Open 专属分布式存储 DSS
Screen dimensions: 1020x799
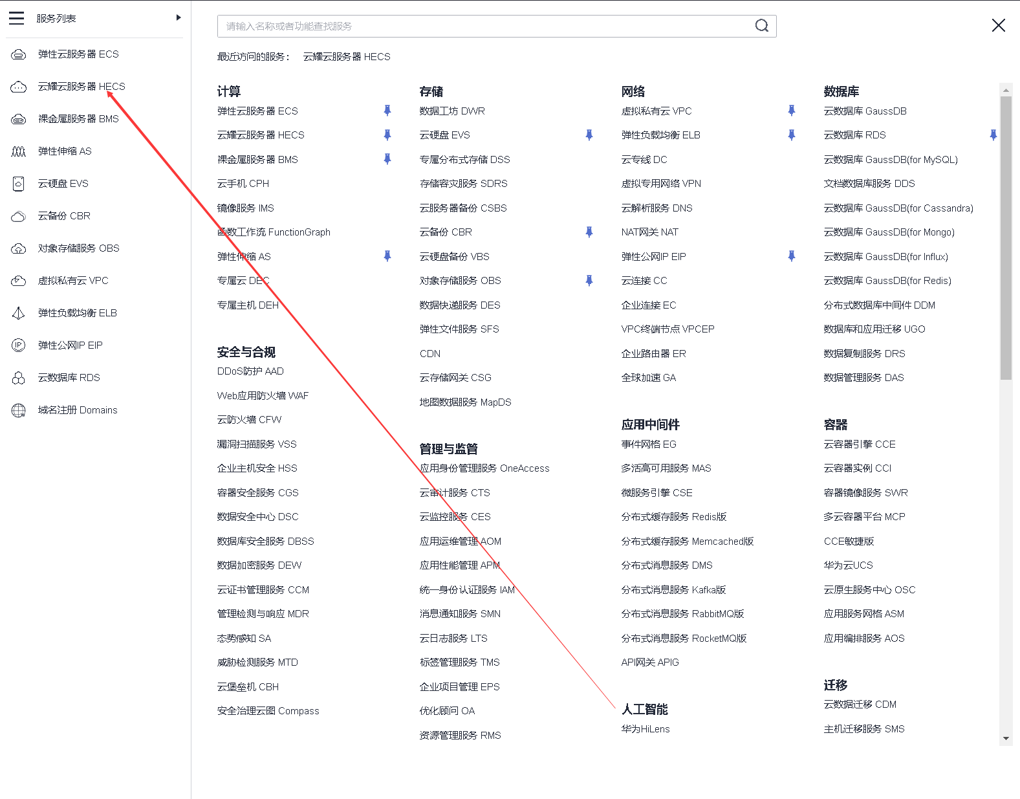465,160
